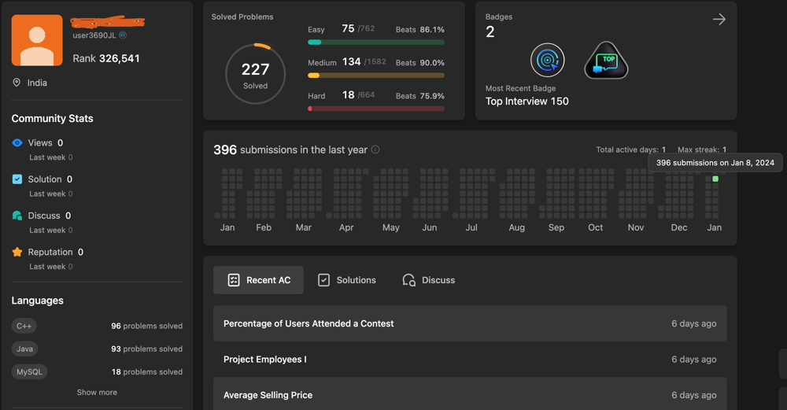
Task: Switch to the Recent AC tab
Action: [258, 280]
